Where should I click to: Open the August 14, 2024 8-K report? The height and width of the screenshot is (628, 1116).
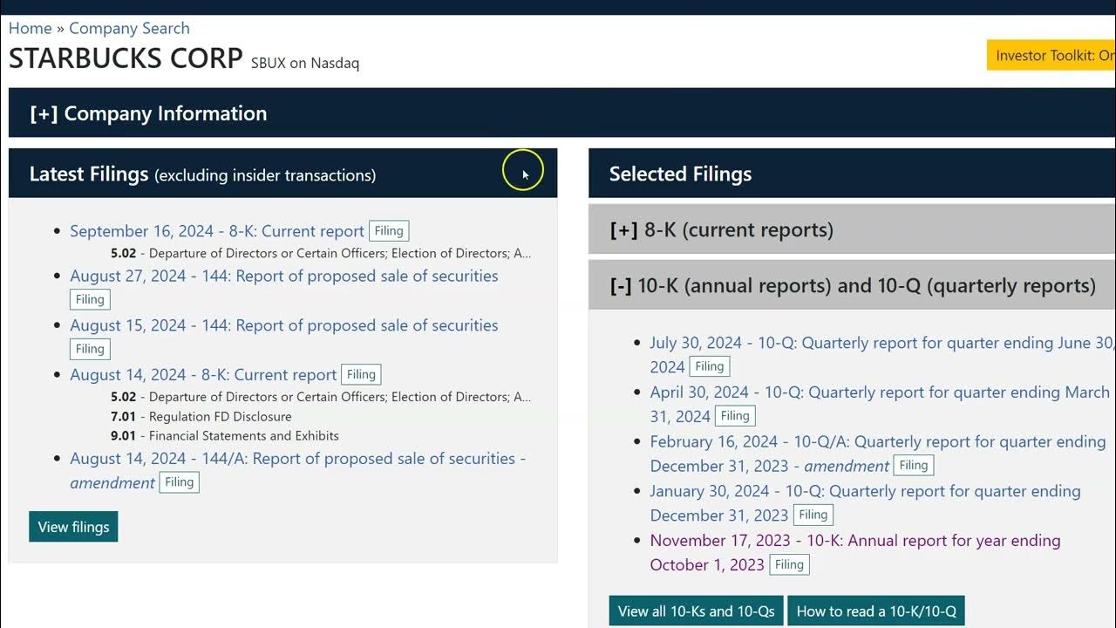203,375
